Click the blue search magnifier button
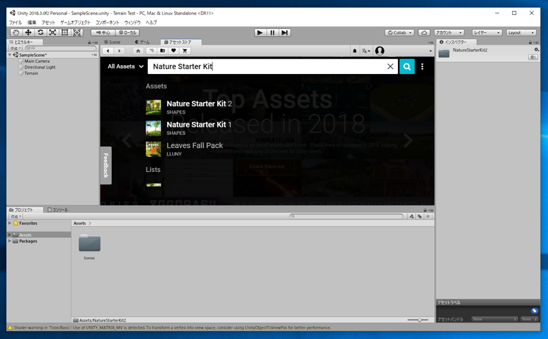Image resolution: width=548 pixels, height=339 pixels. [407, 66]
